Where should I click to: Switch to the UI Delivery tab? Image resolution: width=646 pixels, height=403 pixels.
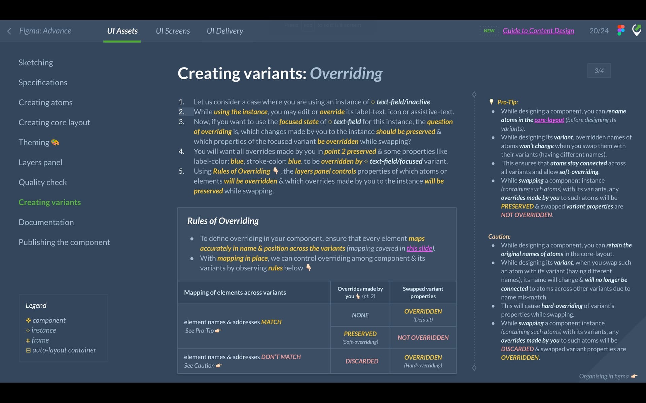pyautogui.click(x=225, y=30)
